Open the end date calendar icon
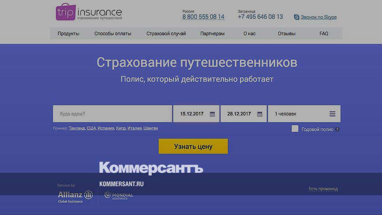The width and height of the screenshot is (382, 215). point(260,114)
